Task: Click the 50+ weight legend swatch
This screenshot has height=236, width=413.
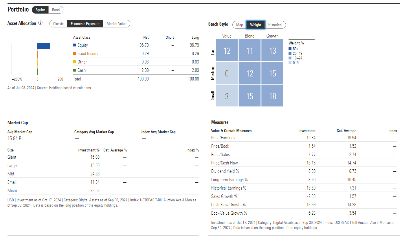Action: pyautogui.click(x=290, y=49)
